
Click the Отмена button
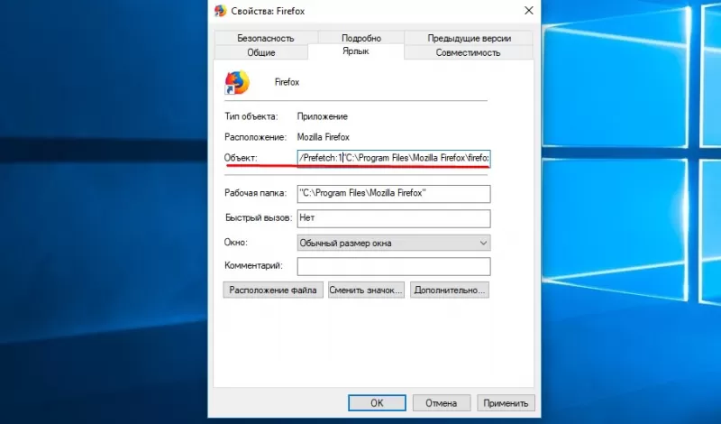[441, 403]
